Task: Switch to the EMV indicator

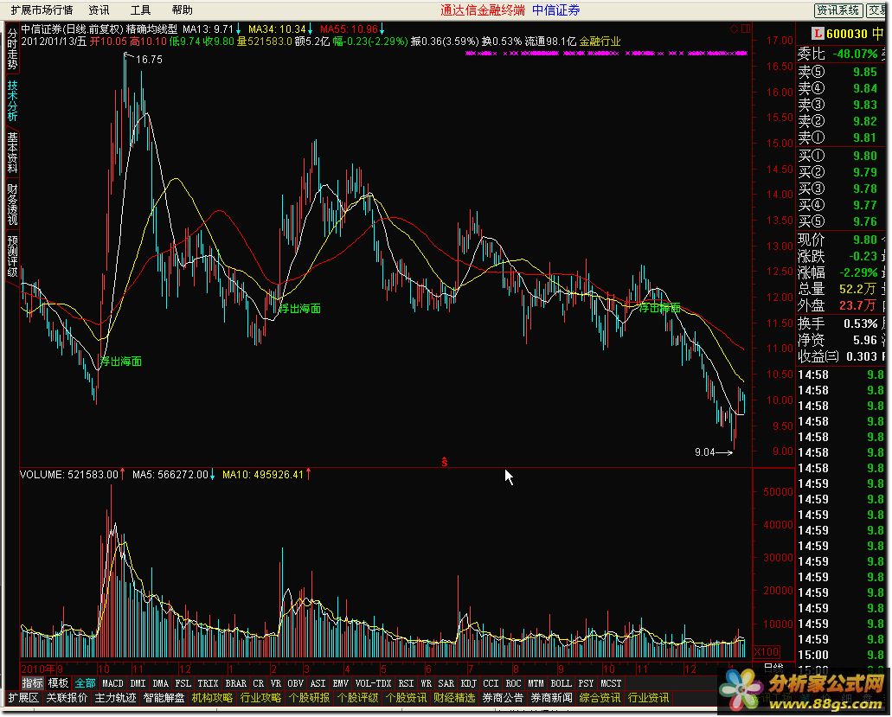Action: click(x=340, y=683)
